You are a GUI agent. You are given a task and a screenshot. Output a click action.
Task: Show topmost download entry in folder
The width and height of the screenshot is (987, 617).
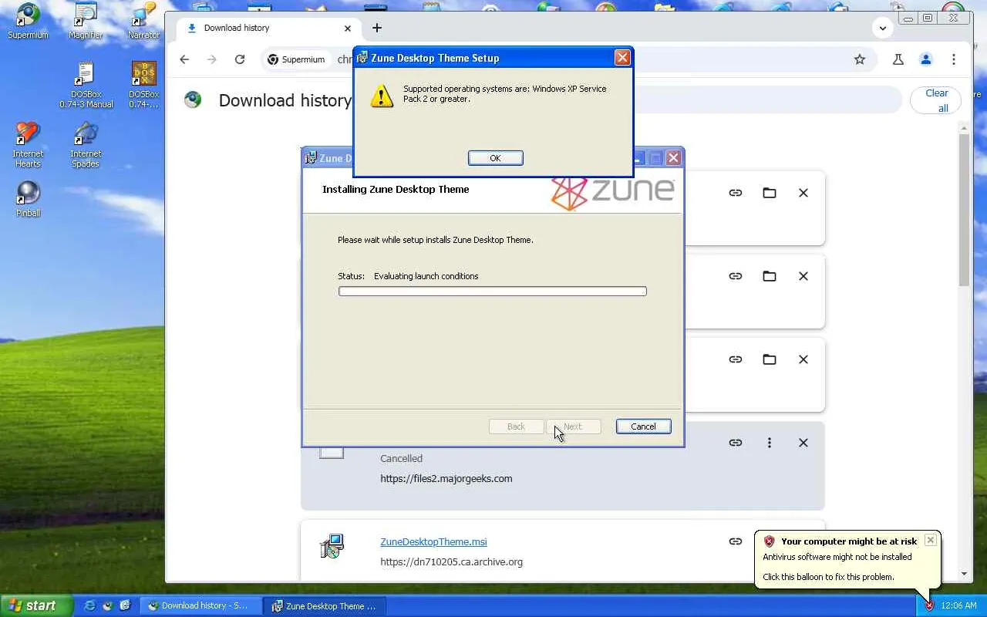coord(770,193)
